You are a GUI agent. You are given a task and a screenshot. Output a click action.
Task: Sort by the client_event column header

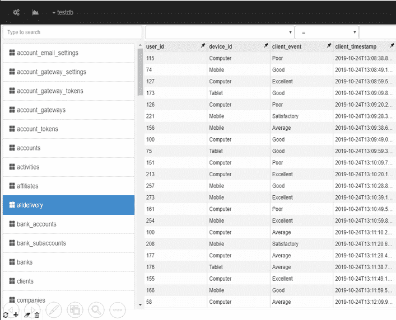tap(287, 46)
